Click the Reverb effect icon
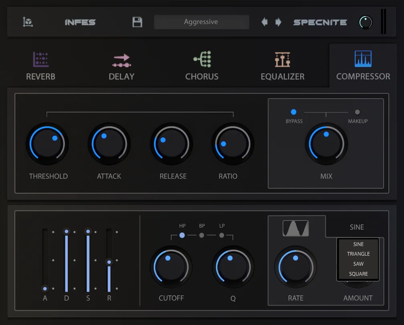The height and width of the screenshot is (325, 404). click(41, 59)
